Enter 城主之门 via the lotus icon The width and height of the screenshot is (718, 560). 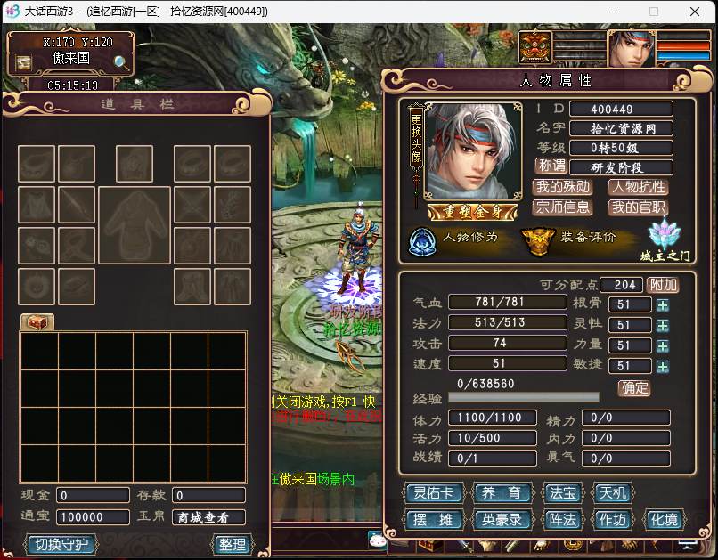click(x=665, y=233)
